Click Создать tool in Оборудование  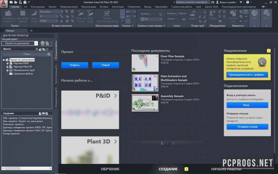pyautogui.click(x=212, y=15)
